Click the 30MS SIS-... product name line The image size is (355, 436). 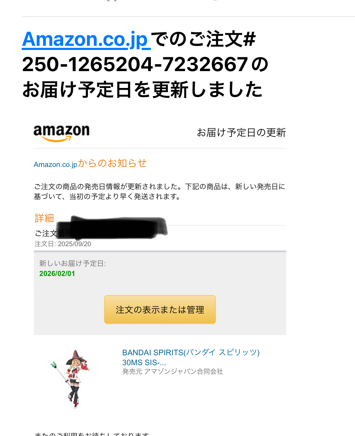coord(144,362)
